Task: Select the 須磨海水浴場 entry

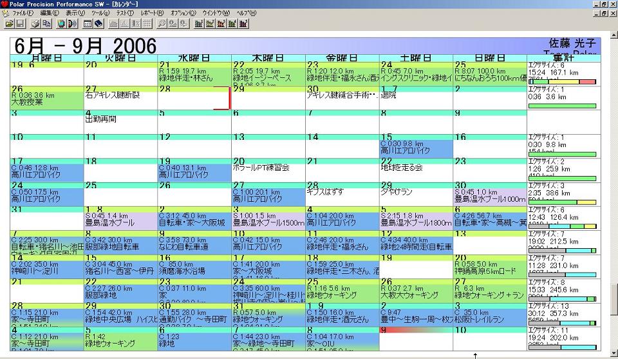Action: click(x=182, y=271)
